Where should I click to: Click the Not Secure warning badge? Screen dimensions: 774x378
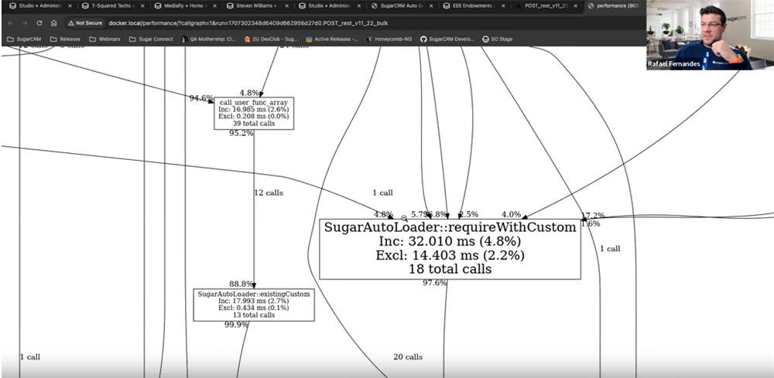pyautogui.click(x=85, y=23)
